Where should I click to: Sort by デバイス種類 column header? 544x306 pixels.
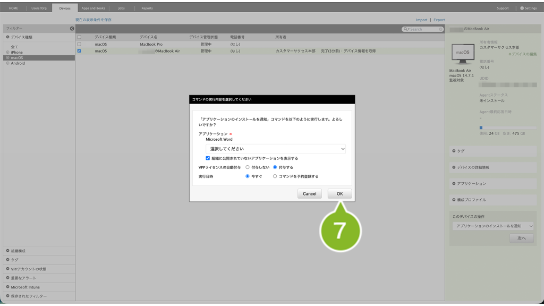105,37
